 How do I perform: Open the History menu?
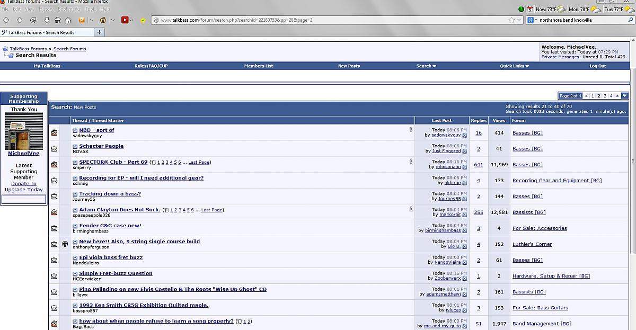point(46,9)
